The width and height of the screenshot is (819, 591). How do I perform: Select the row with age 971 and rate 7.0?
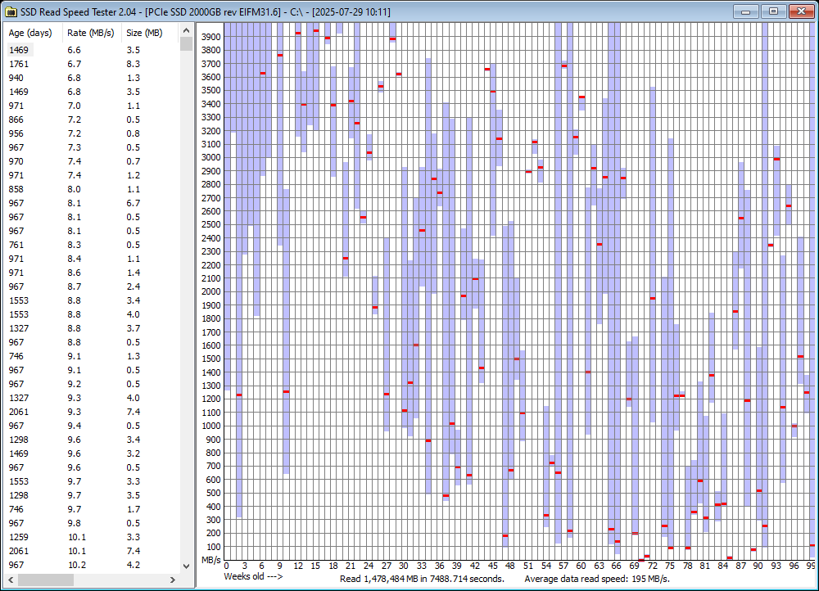click(92, 106)
